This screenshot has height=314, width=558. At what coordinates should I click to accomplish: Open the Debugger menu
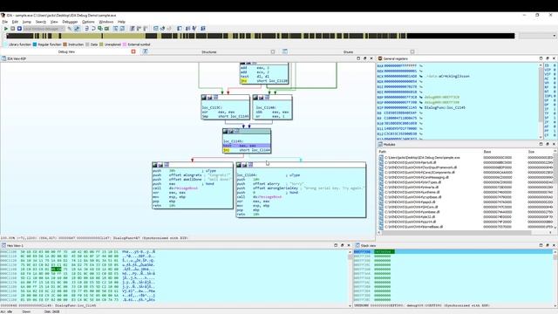pos(70,22)
